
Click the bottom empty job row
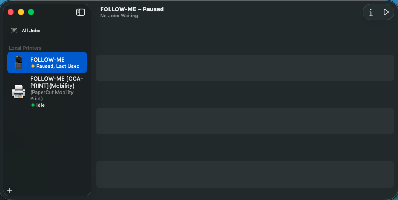pos(244,174)
